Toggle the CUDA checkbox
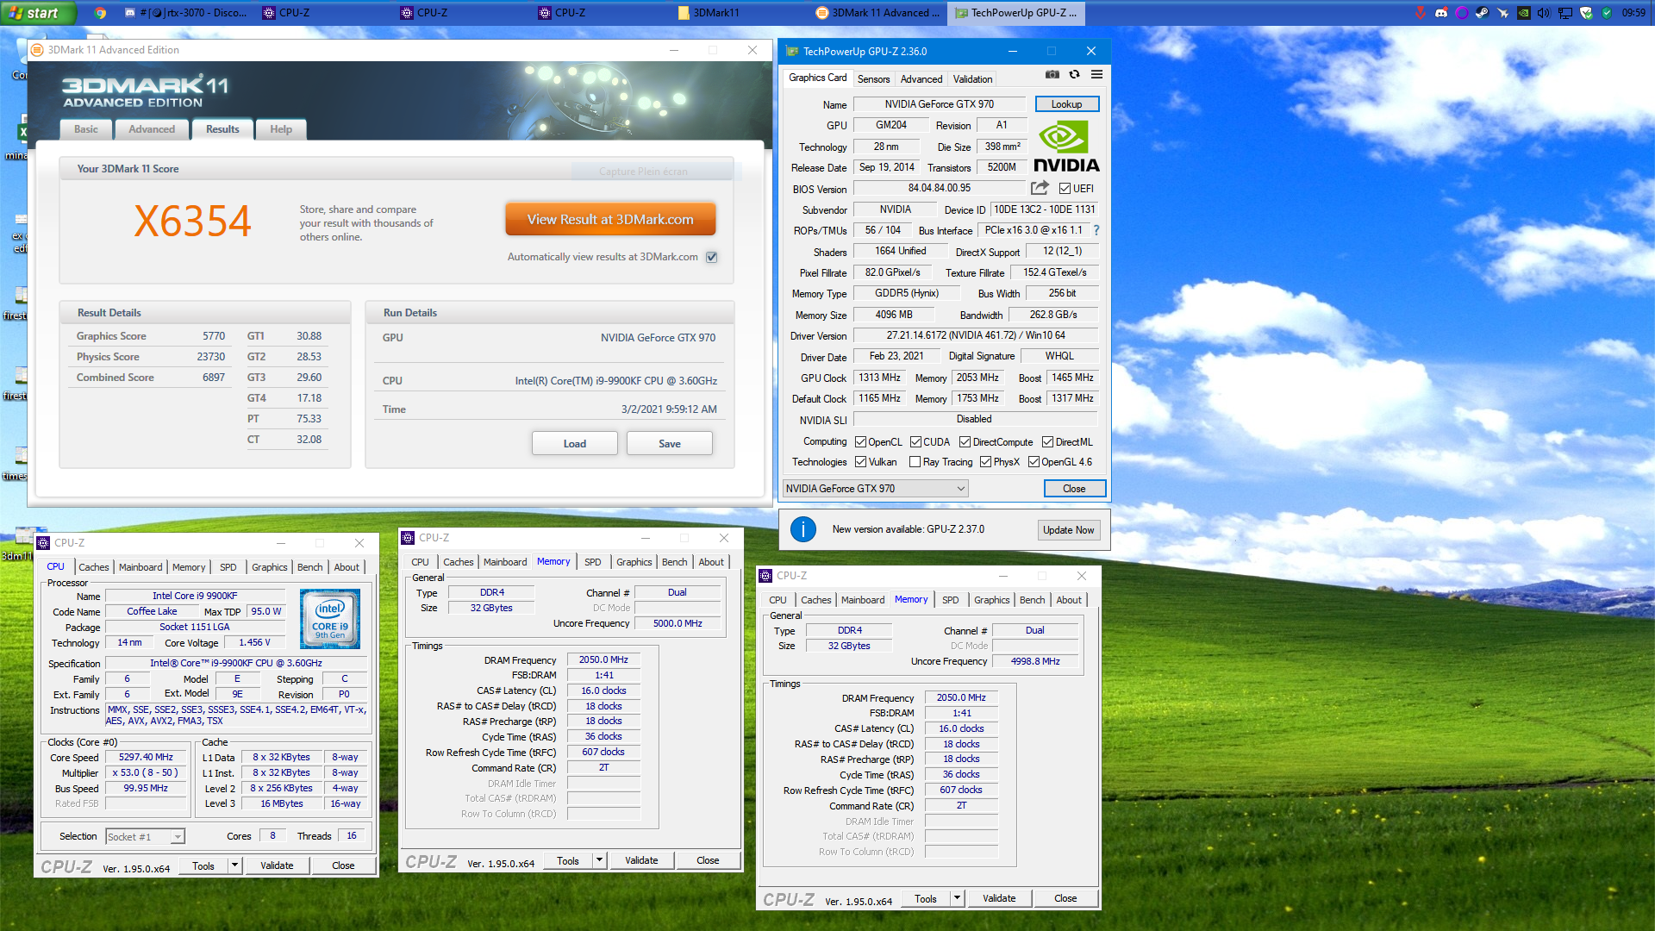The image size is (1655, 931). click(915, 442)
